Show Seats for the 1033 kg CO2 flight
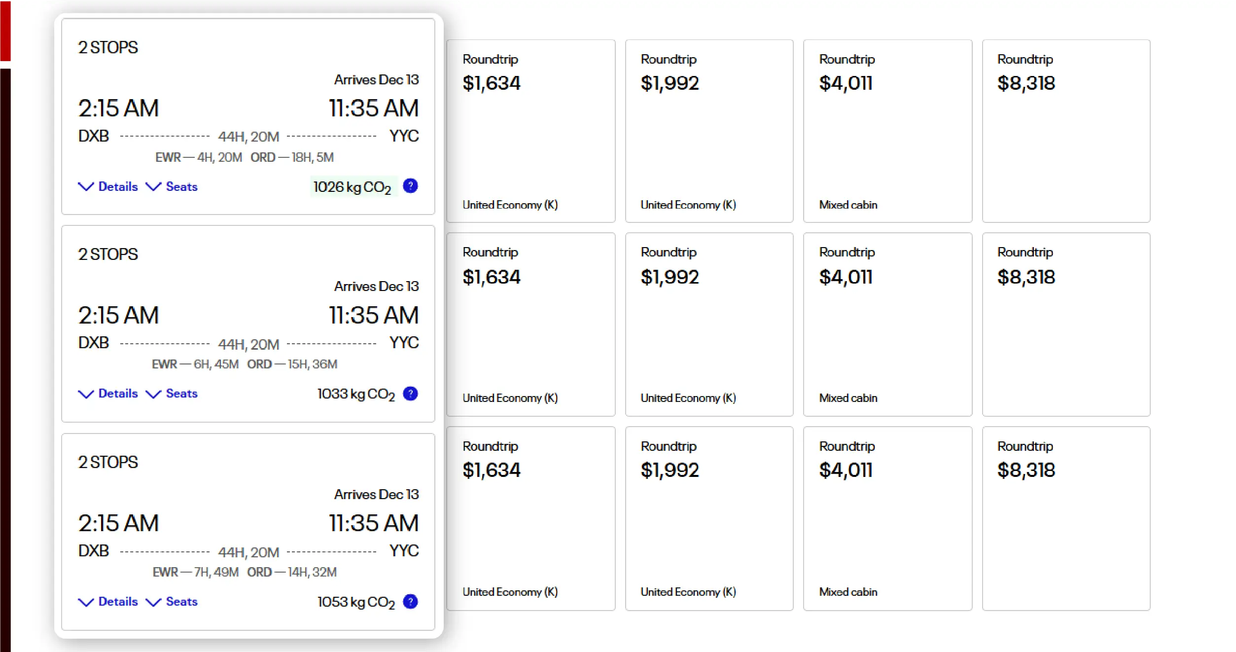 click(172, 394)
